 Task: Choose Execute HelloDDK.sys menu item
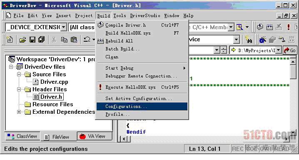[142, 87]
